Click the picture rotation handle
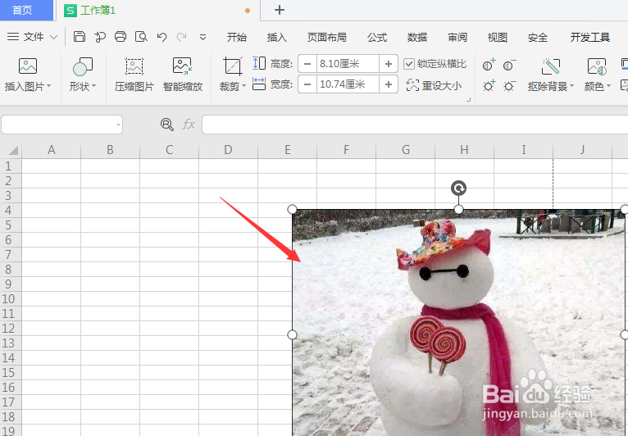The width and height of the screenshot is (628, 436). point(458,188)
